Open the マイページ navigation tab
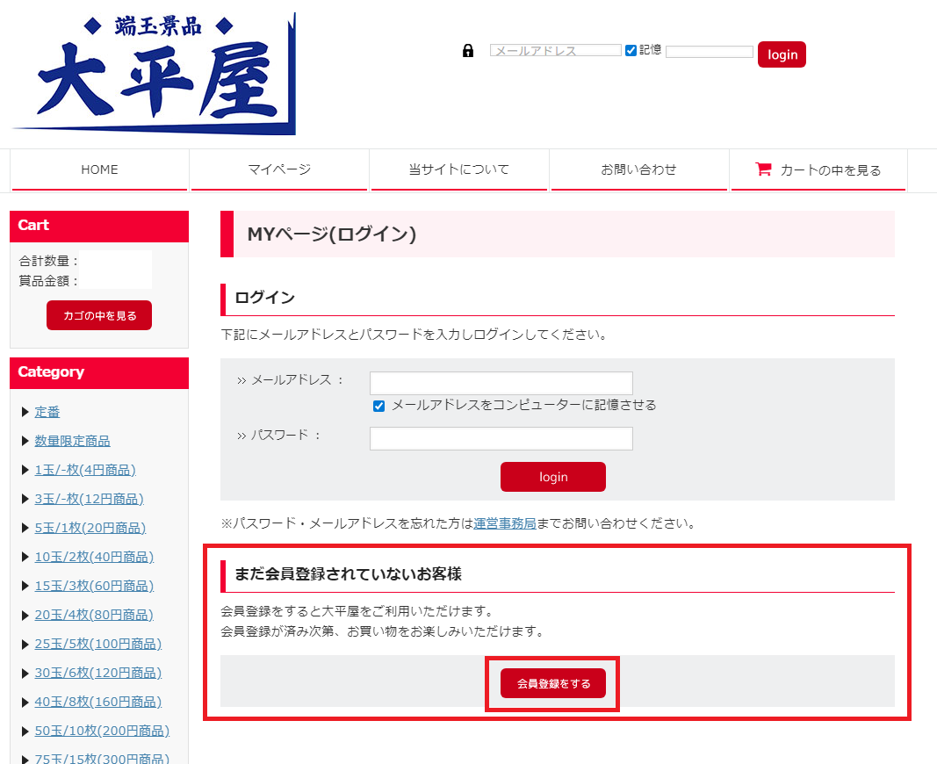The image size is (937, 764). coord(278,169)
